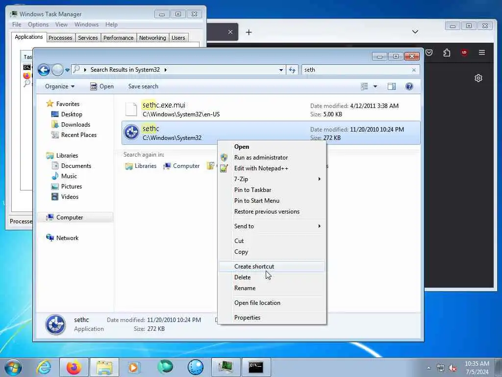Choose Delete from the context menu
The height and width of the screenshot is (377, 502).
[272, 277]
